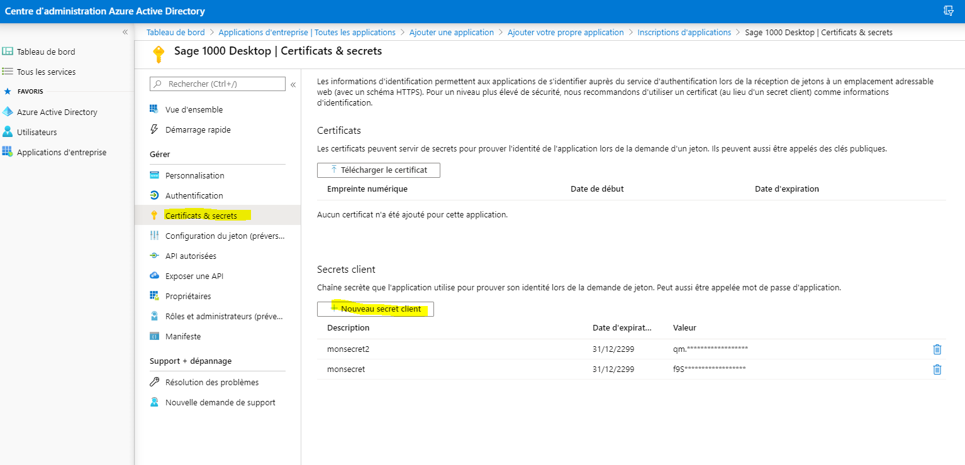Screen dimensions: 965x465
Task: Click the Tableau de bord dashboard icon
Action: coord(8,52)
